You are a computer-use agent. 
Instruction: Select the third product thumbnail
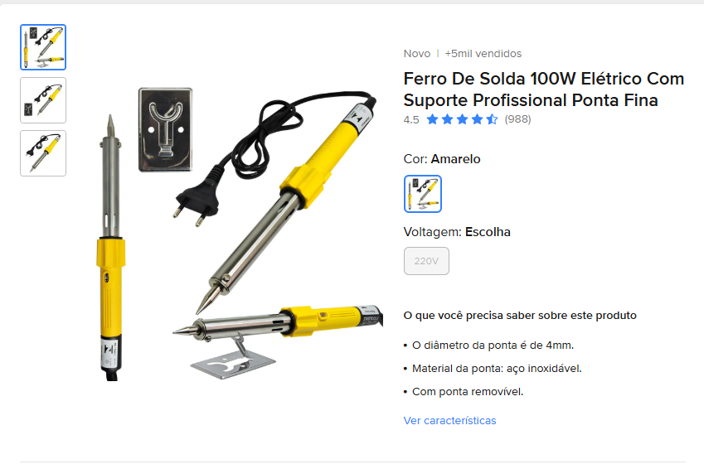(43, 153)
